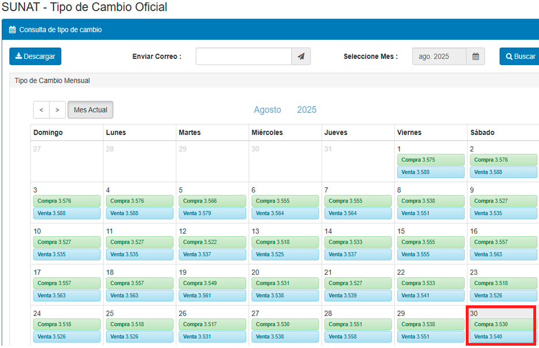Select Venta 3.563 on day 17
539x348 pixels.
click(67, 296)
